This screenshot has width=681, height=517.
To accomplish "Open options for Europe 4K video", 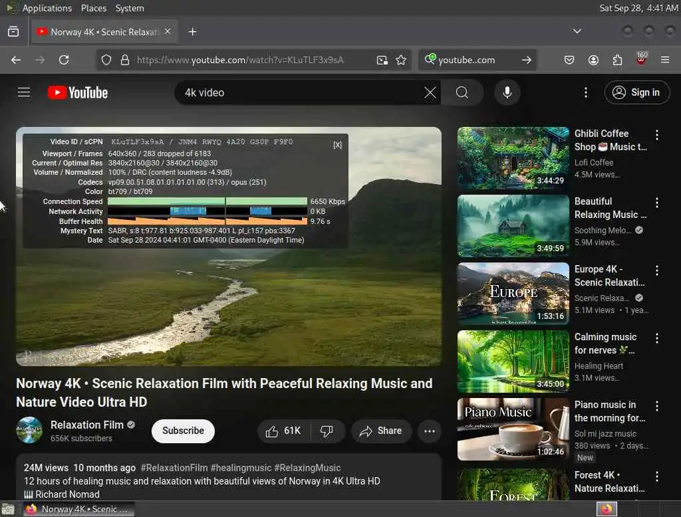I will 656,270.
